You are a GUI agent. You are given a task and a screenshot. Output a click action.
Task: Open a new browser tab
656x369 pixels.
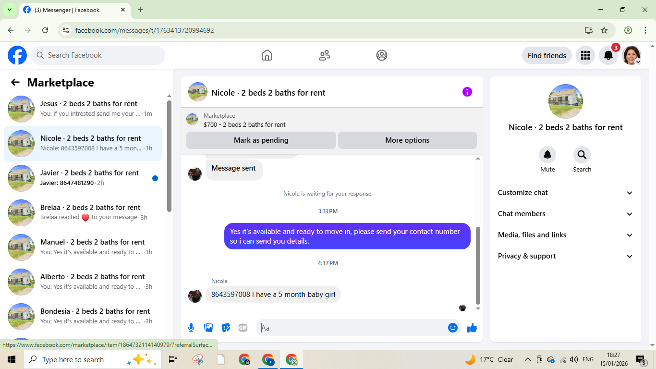140,10
